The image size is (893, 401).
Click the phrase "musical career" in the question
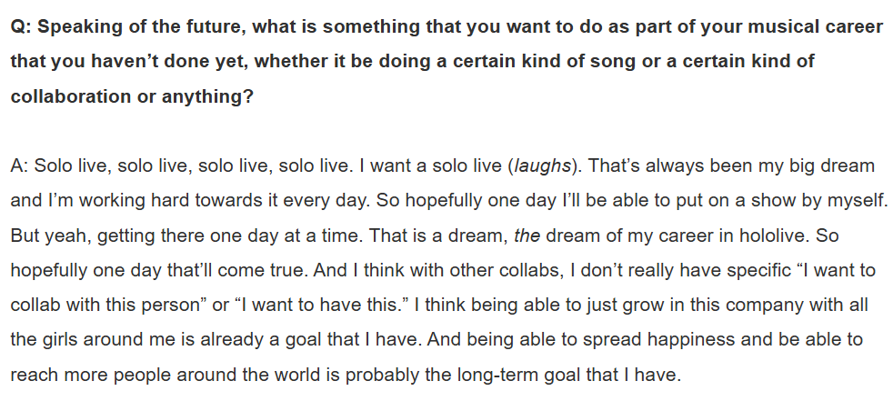[x=822, y=26]
